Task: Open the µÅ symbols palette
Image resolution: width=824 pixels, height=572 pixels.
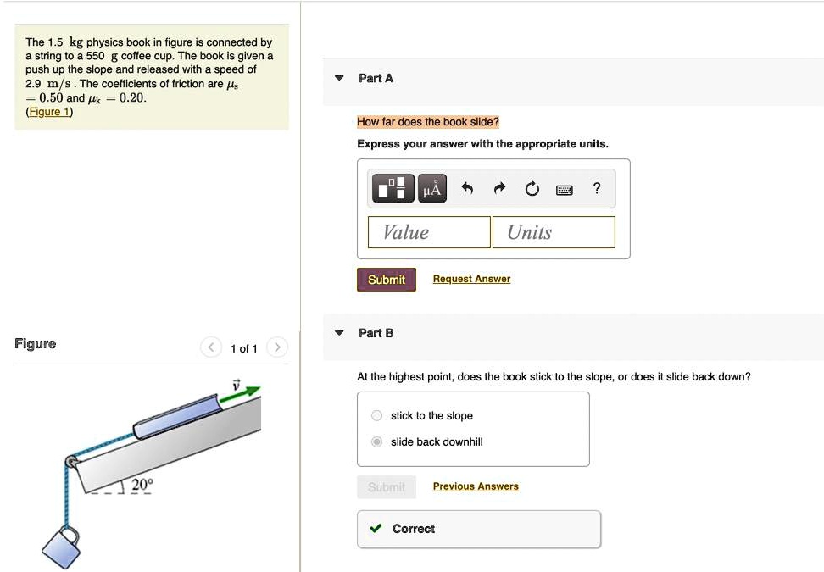Action: [x=432, y=190]
